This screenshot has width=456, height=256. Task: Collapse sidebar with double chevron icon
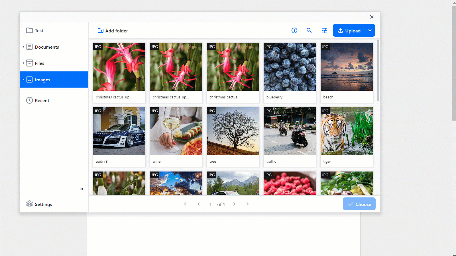pyautogui.click(x=82, y=189)
